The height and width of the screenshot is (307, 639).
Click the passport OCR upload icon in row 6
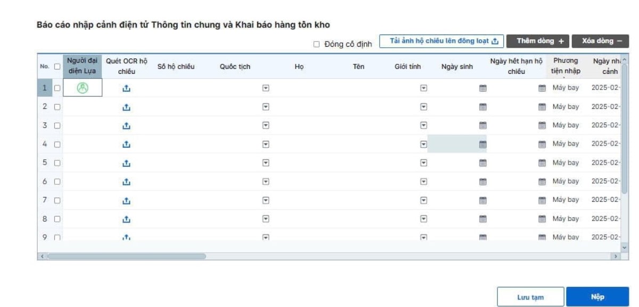point(126,182)
